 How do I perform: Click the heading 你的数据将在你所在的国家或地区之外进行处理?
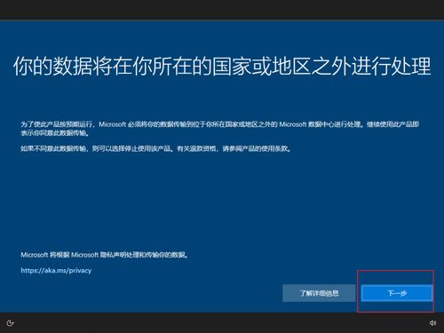click(222, 66)
